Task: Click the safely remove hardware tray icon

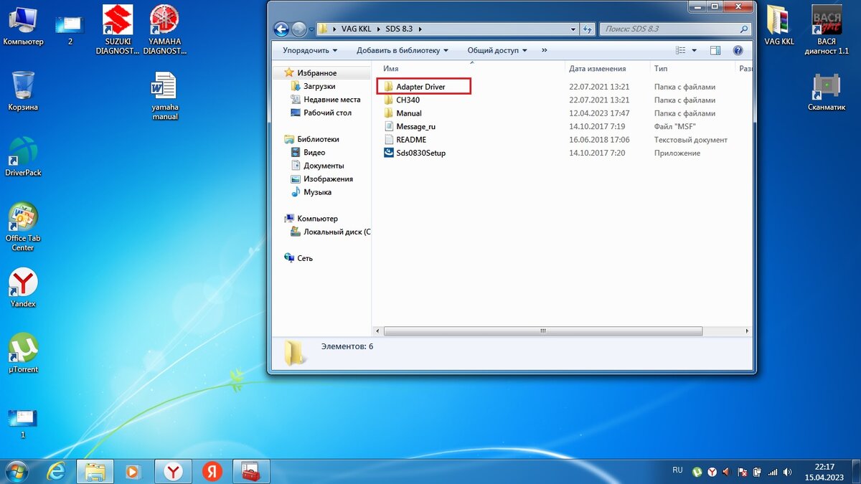Action: click(757, 473)
